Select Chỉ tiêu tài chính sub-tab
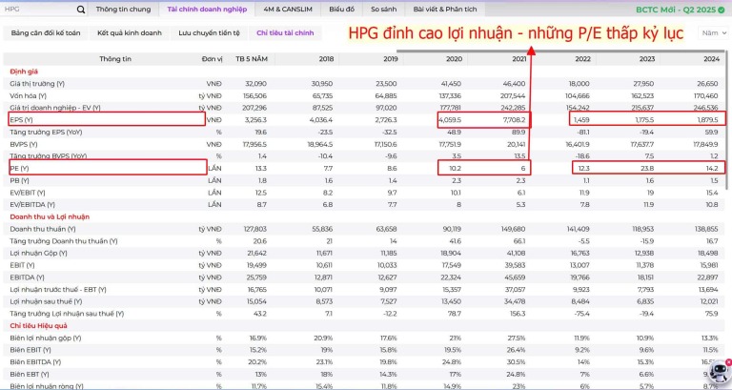732x390 pixels. (x=285, y=33)
